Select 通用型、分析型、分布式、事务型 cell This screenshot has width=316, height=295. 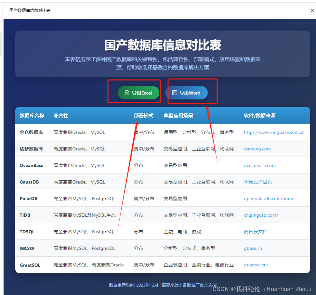tap(199, 132)
